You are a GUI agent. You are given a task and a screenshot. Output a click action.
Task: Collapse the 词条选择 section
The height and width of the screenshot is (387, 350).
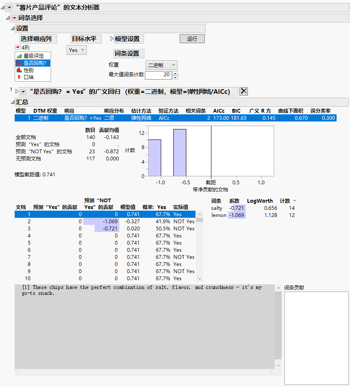pos(8,18)
